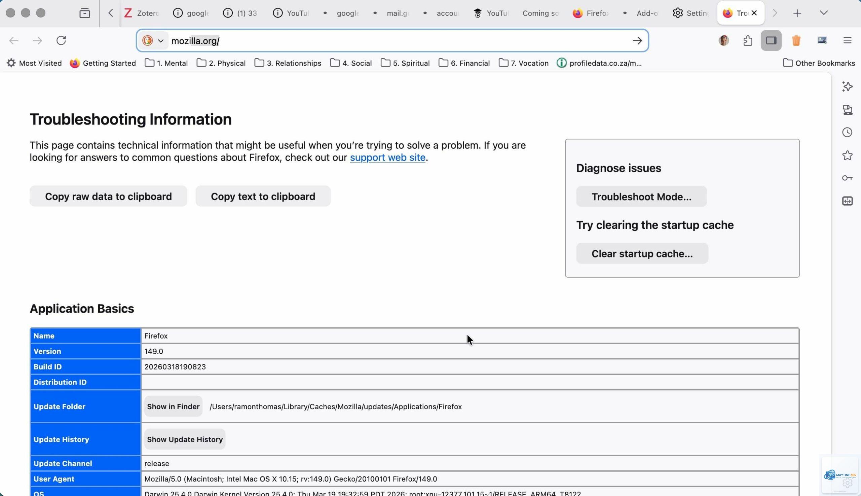Click the Application Basics heading
Screen dimensions: 861x496
pos(82,309)
